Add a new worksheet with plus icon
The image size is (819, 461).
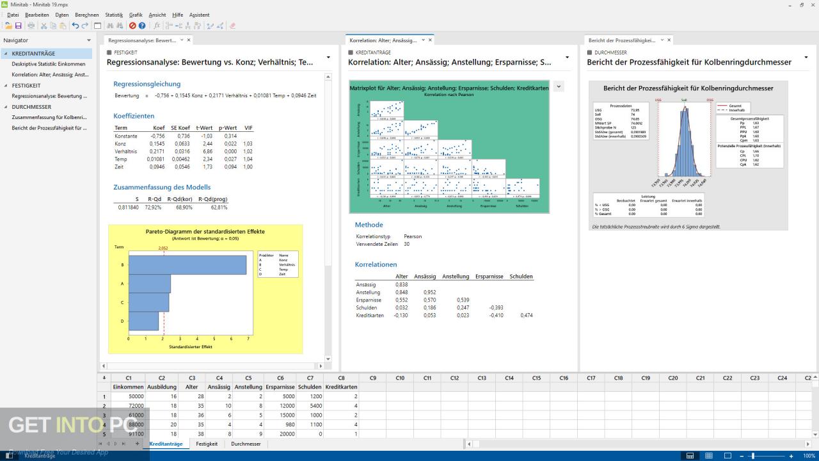136,443
